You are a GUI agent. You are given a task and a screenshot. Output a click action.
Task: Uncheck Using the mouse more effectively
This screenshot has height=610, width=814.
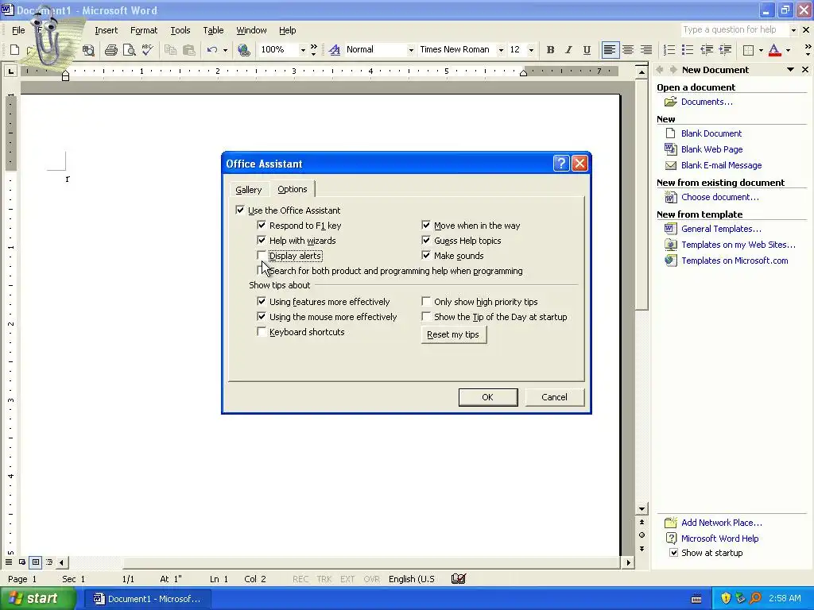click(262, 316)
